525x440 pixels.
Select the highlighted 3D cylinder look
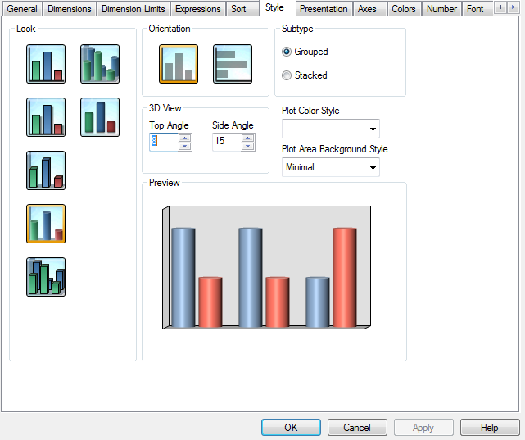coord(46,224)
